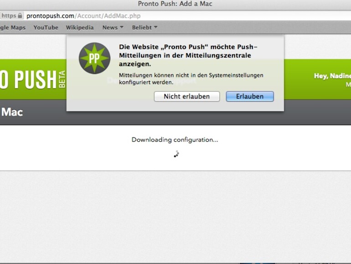Open the YouTube bookmark

pos(46,27)
